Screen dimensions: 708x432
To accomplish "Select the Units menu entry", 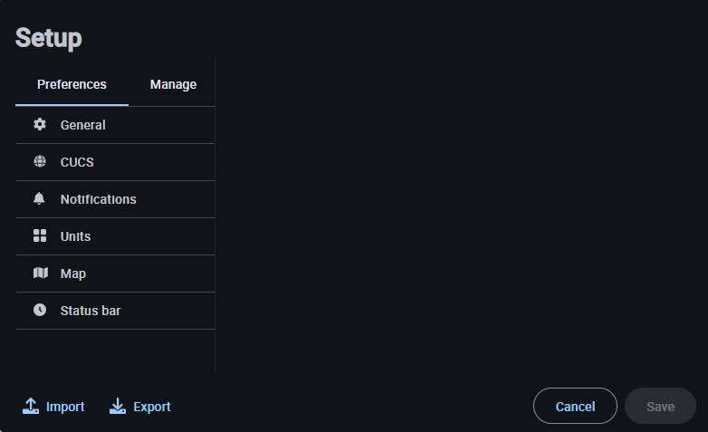I will [x=75, y=236].
